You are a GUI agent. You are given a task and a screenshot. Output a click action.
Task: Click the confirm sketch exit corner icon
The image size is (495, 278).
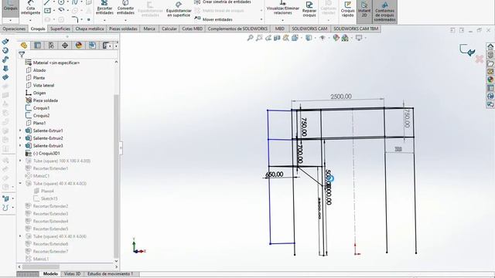coord(467,50)
